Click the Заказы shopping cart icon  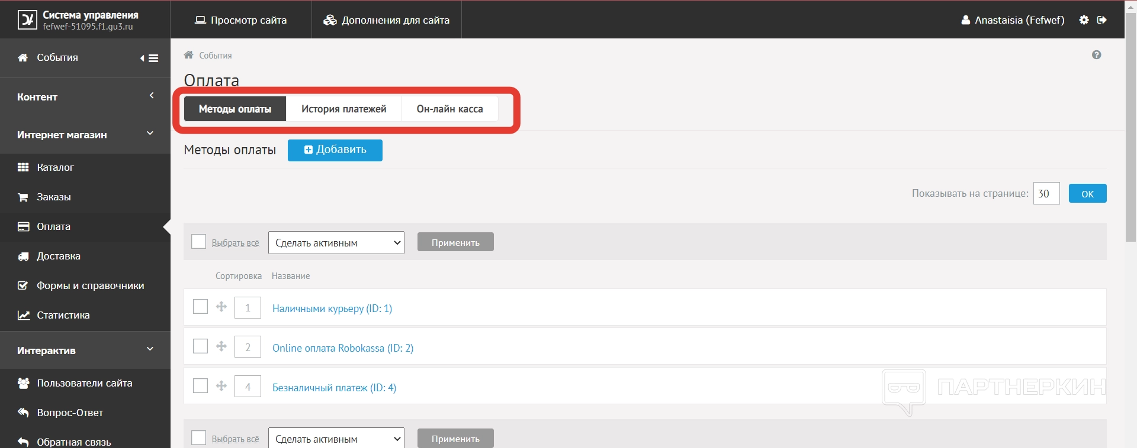click(23, 197)
